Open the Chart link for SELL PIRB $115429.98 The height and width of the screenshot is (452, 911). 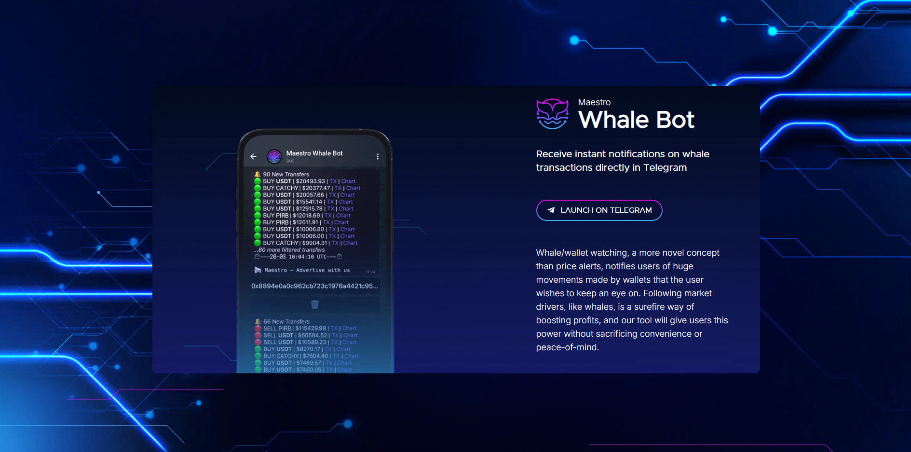(x=349, y=328)
